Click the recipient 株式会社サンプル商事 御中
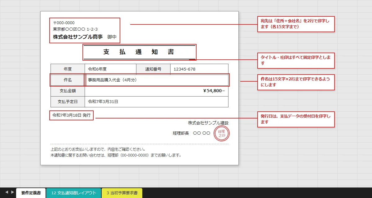This screenshot has height=198, width=372. (x=85, y=37)
